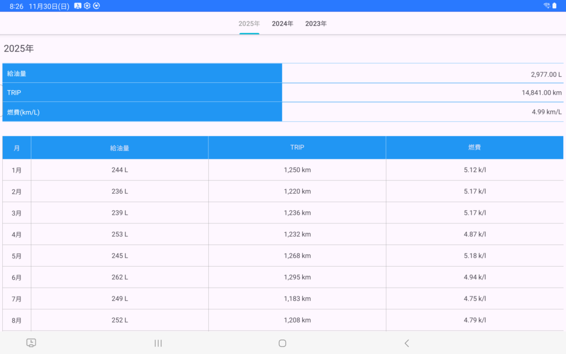Tap the 燃費(km/L) summary label
This screenshot has width=566, height=354.
point(24,112)
